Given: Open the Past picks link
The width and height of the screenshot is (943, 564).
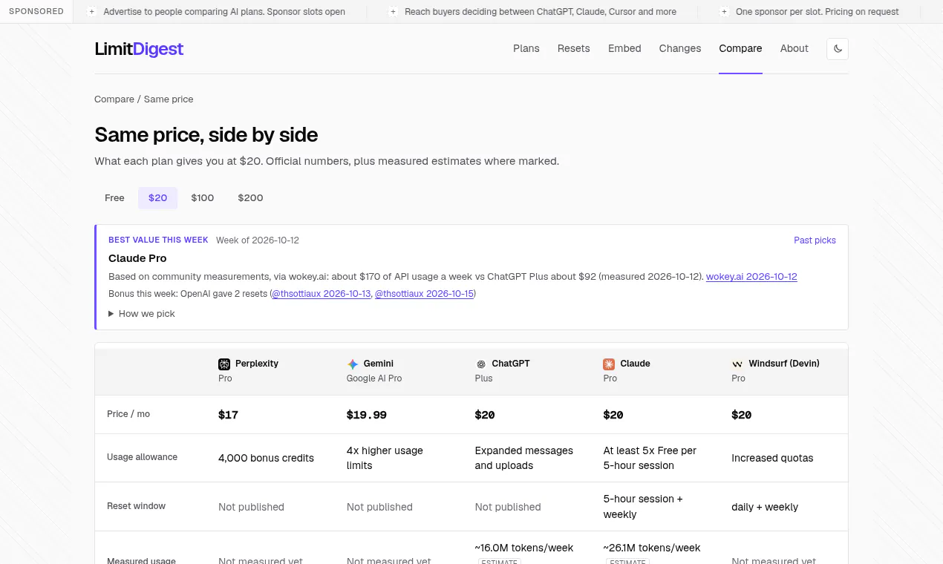Looking at the screenshot, I should [x=815, y=240].
